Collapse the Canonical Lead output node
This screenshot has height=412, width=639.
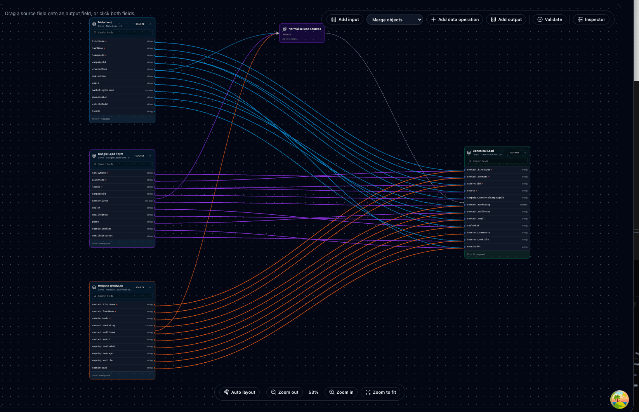coord(525,153)
